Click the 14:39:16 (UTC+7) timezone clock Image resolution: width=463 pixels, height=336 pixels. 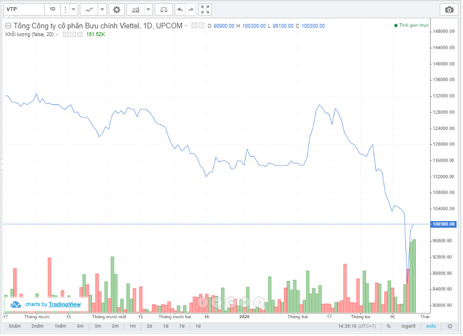[x=357, y=326]
